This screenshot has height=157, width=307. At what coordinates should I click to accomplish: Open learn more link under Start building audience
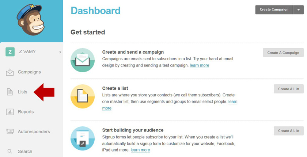point(140,150)
